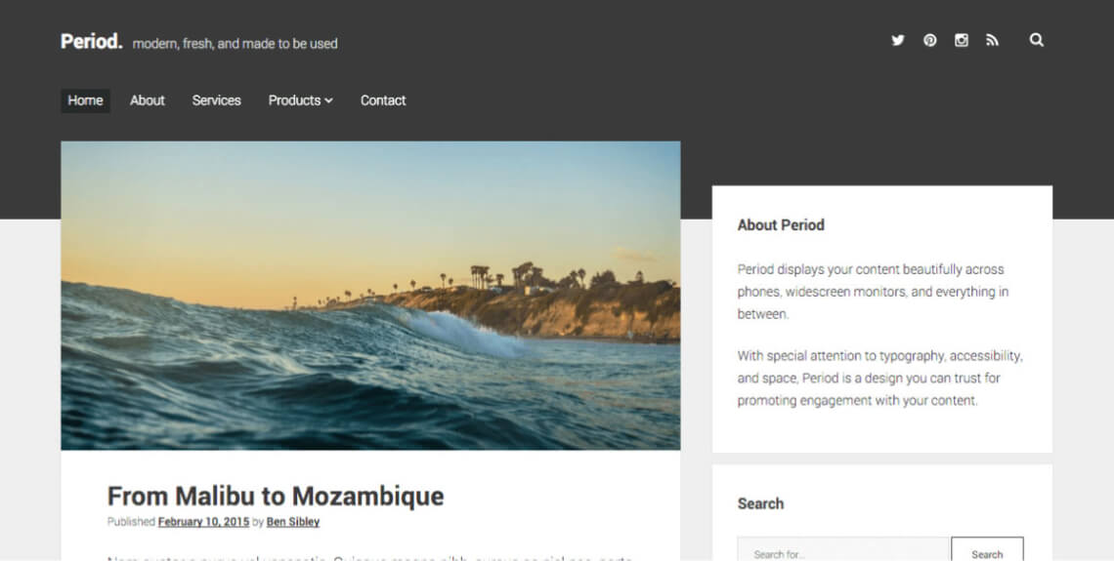Open the Twitter profile icon
Image resolution: width=1114 pixels, height=561 pixels.
(x=897, y=41)
